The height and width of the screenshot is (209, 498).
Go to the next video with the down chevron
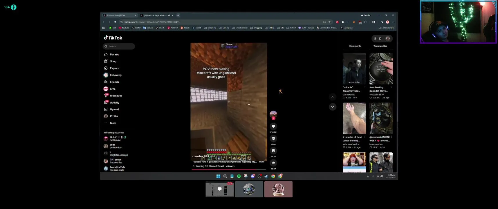point(333,107)
